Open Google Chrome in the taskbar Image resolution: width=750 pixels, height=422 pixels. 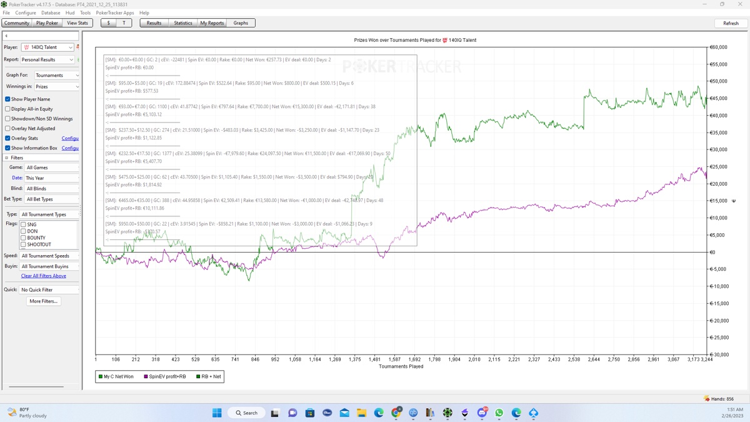tap(396, 413)
